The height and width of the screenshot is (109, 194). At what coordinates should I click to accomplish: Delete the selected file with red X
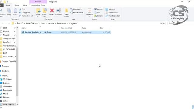(52, 11)
